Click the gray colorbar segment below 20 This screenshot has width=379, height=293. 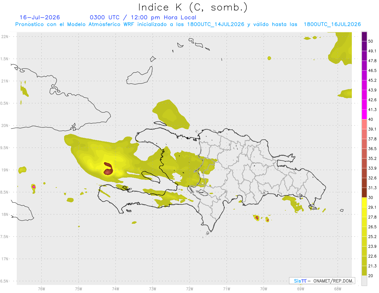coord(364,280)
